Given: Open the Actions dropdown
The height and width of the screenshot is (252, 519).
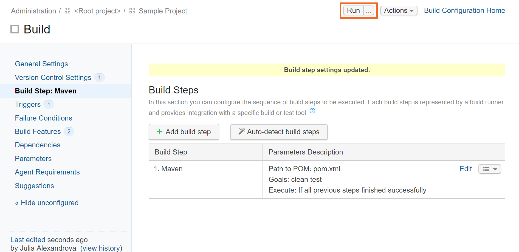Looking at the screenshot, I should [398, 10].
